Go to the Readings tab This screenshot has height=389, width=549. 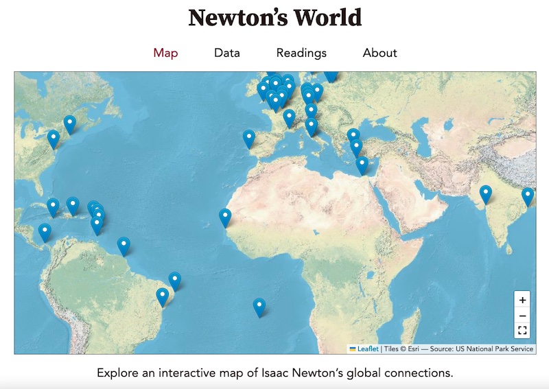(301, 53)
